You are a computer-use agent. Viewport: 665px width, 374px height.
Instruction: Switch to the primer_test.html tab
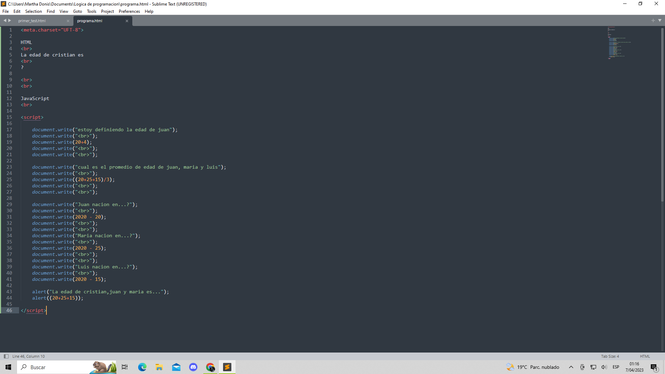click(32, 21)
